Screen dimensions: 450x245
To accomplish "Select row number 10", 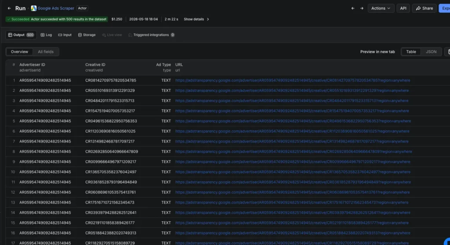I will (x=13, y=172).
